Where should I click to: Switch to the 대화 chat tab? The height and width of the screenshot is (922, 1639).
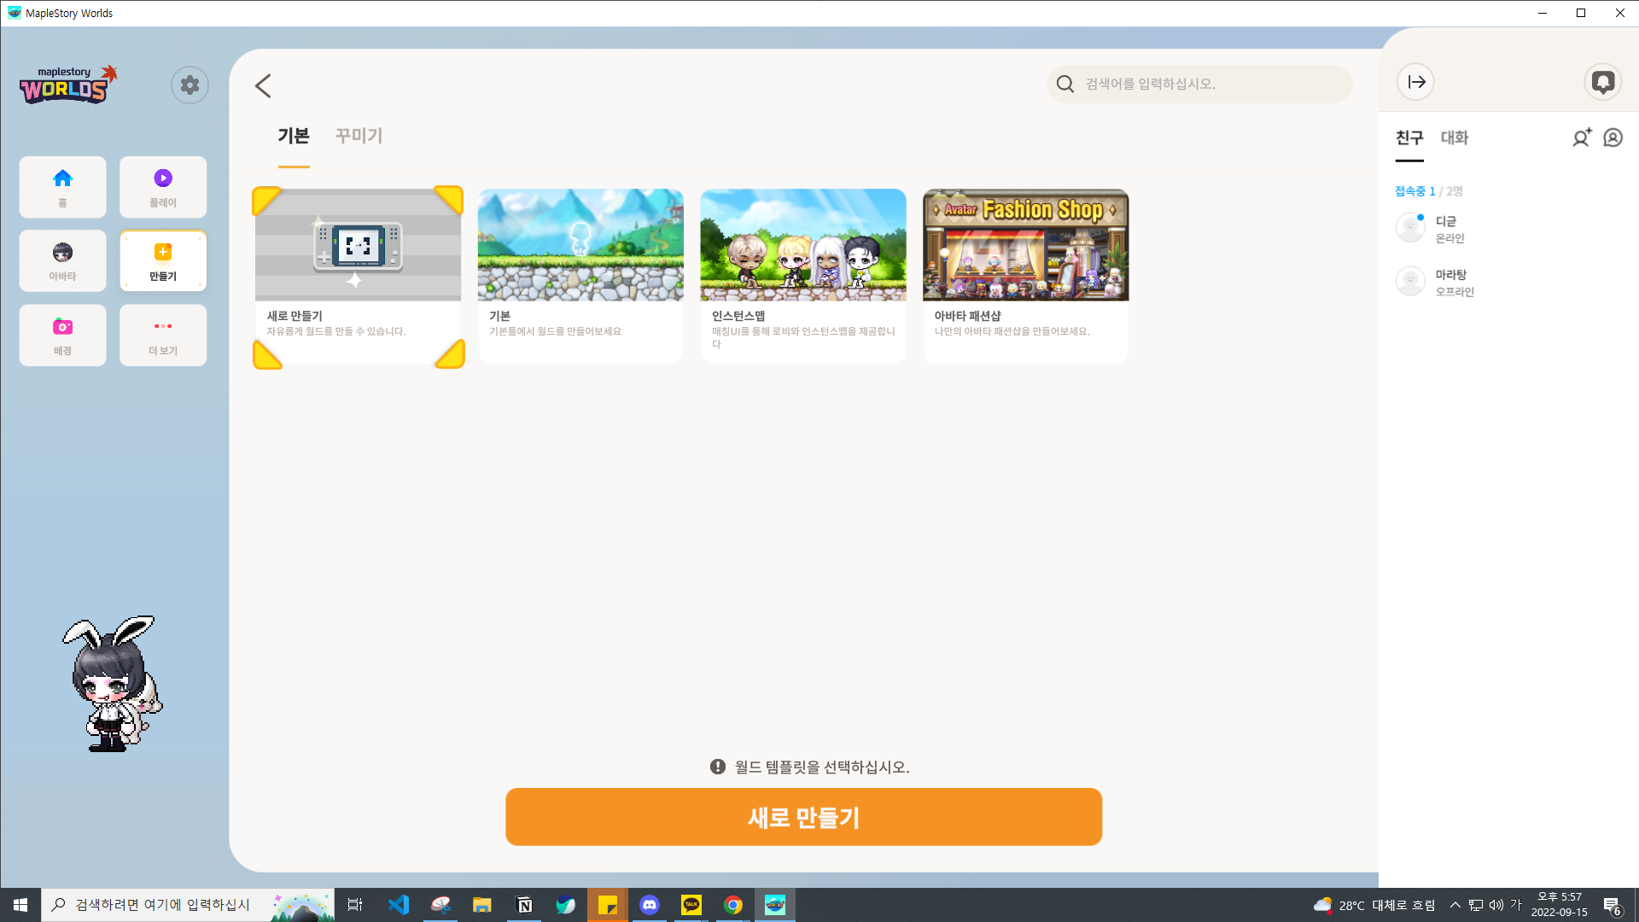click(x=1454, y=137)
